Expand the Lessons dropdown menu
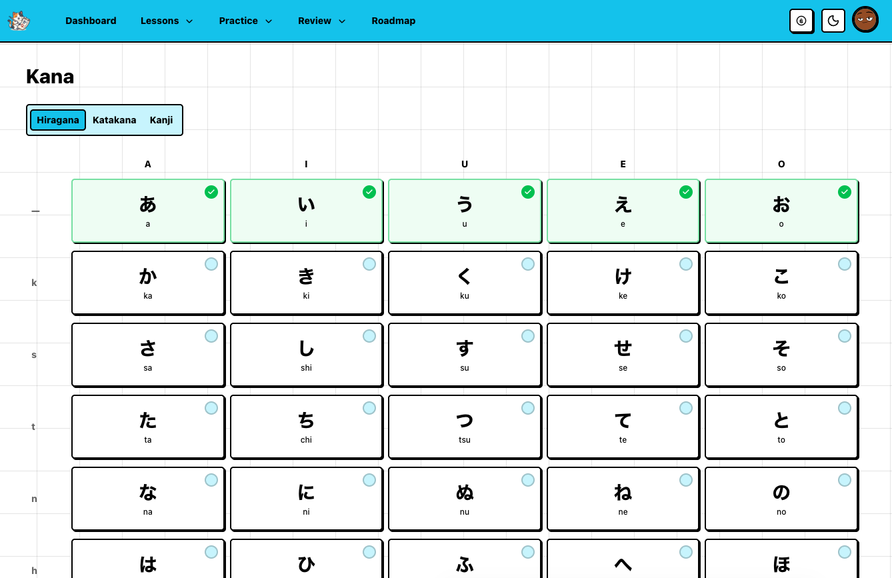The width and height of the screenshot is (892, 578). (167, 21)
